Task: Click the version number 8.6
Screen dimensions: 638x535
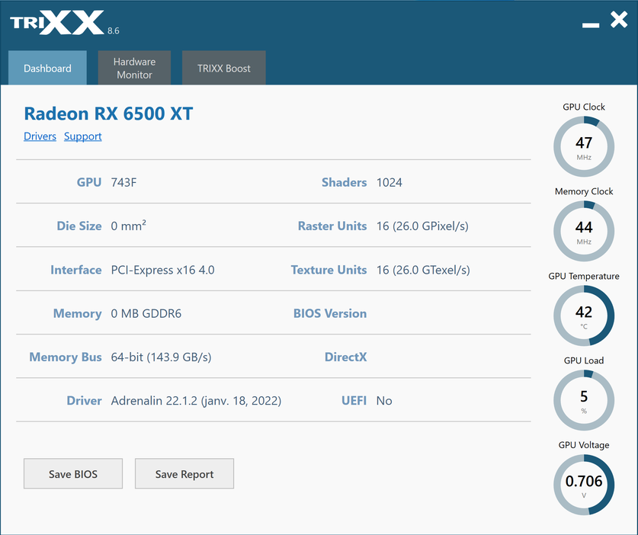Action: point(113,31)
